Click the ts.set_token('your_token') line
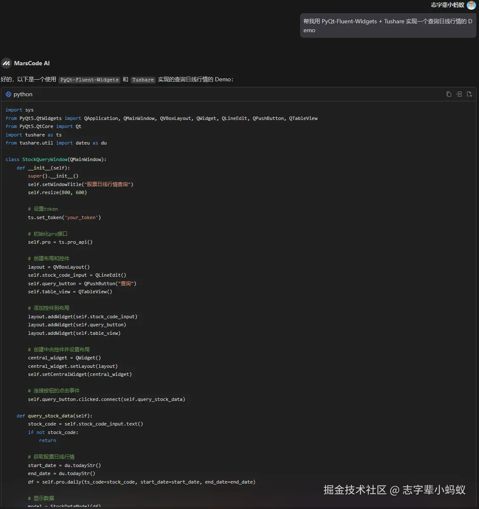Screen dimensions: 479x509 [x=64, y=217]
